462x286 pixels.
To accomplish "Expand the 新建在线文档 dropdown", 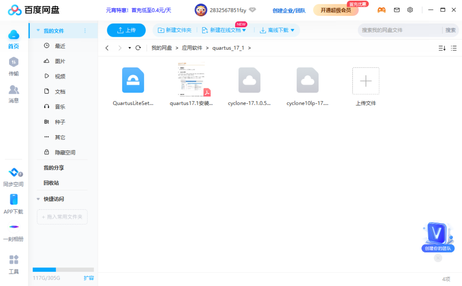I will [x=244, y=30].
